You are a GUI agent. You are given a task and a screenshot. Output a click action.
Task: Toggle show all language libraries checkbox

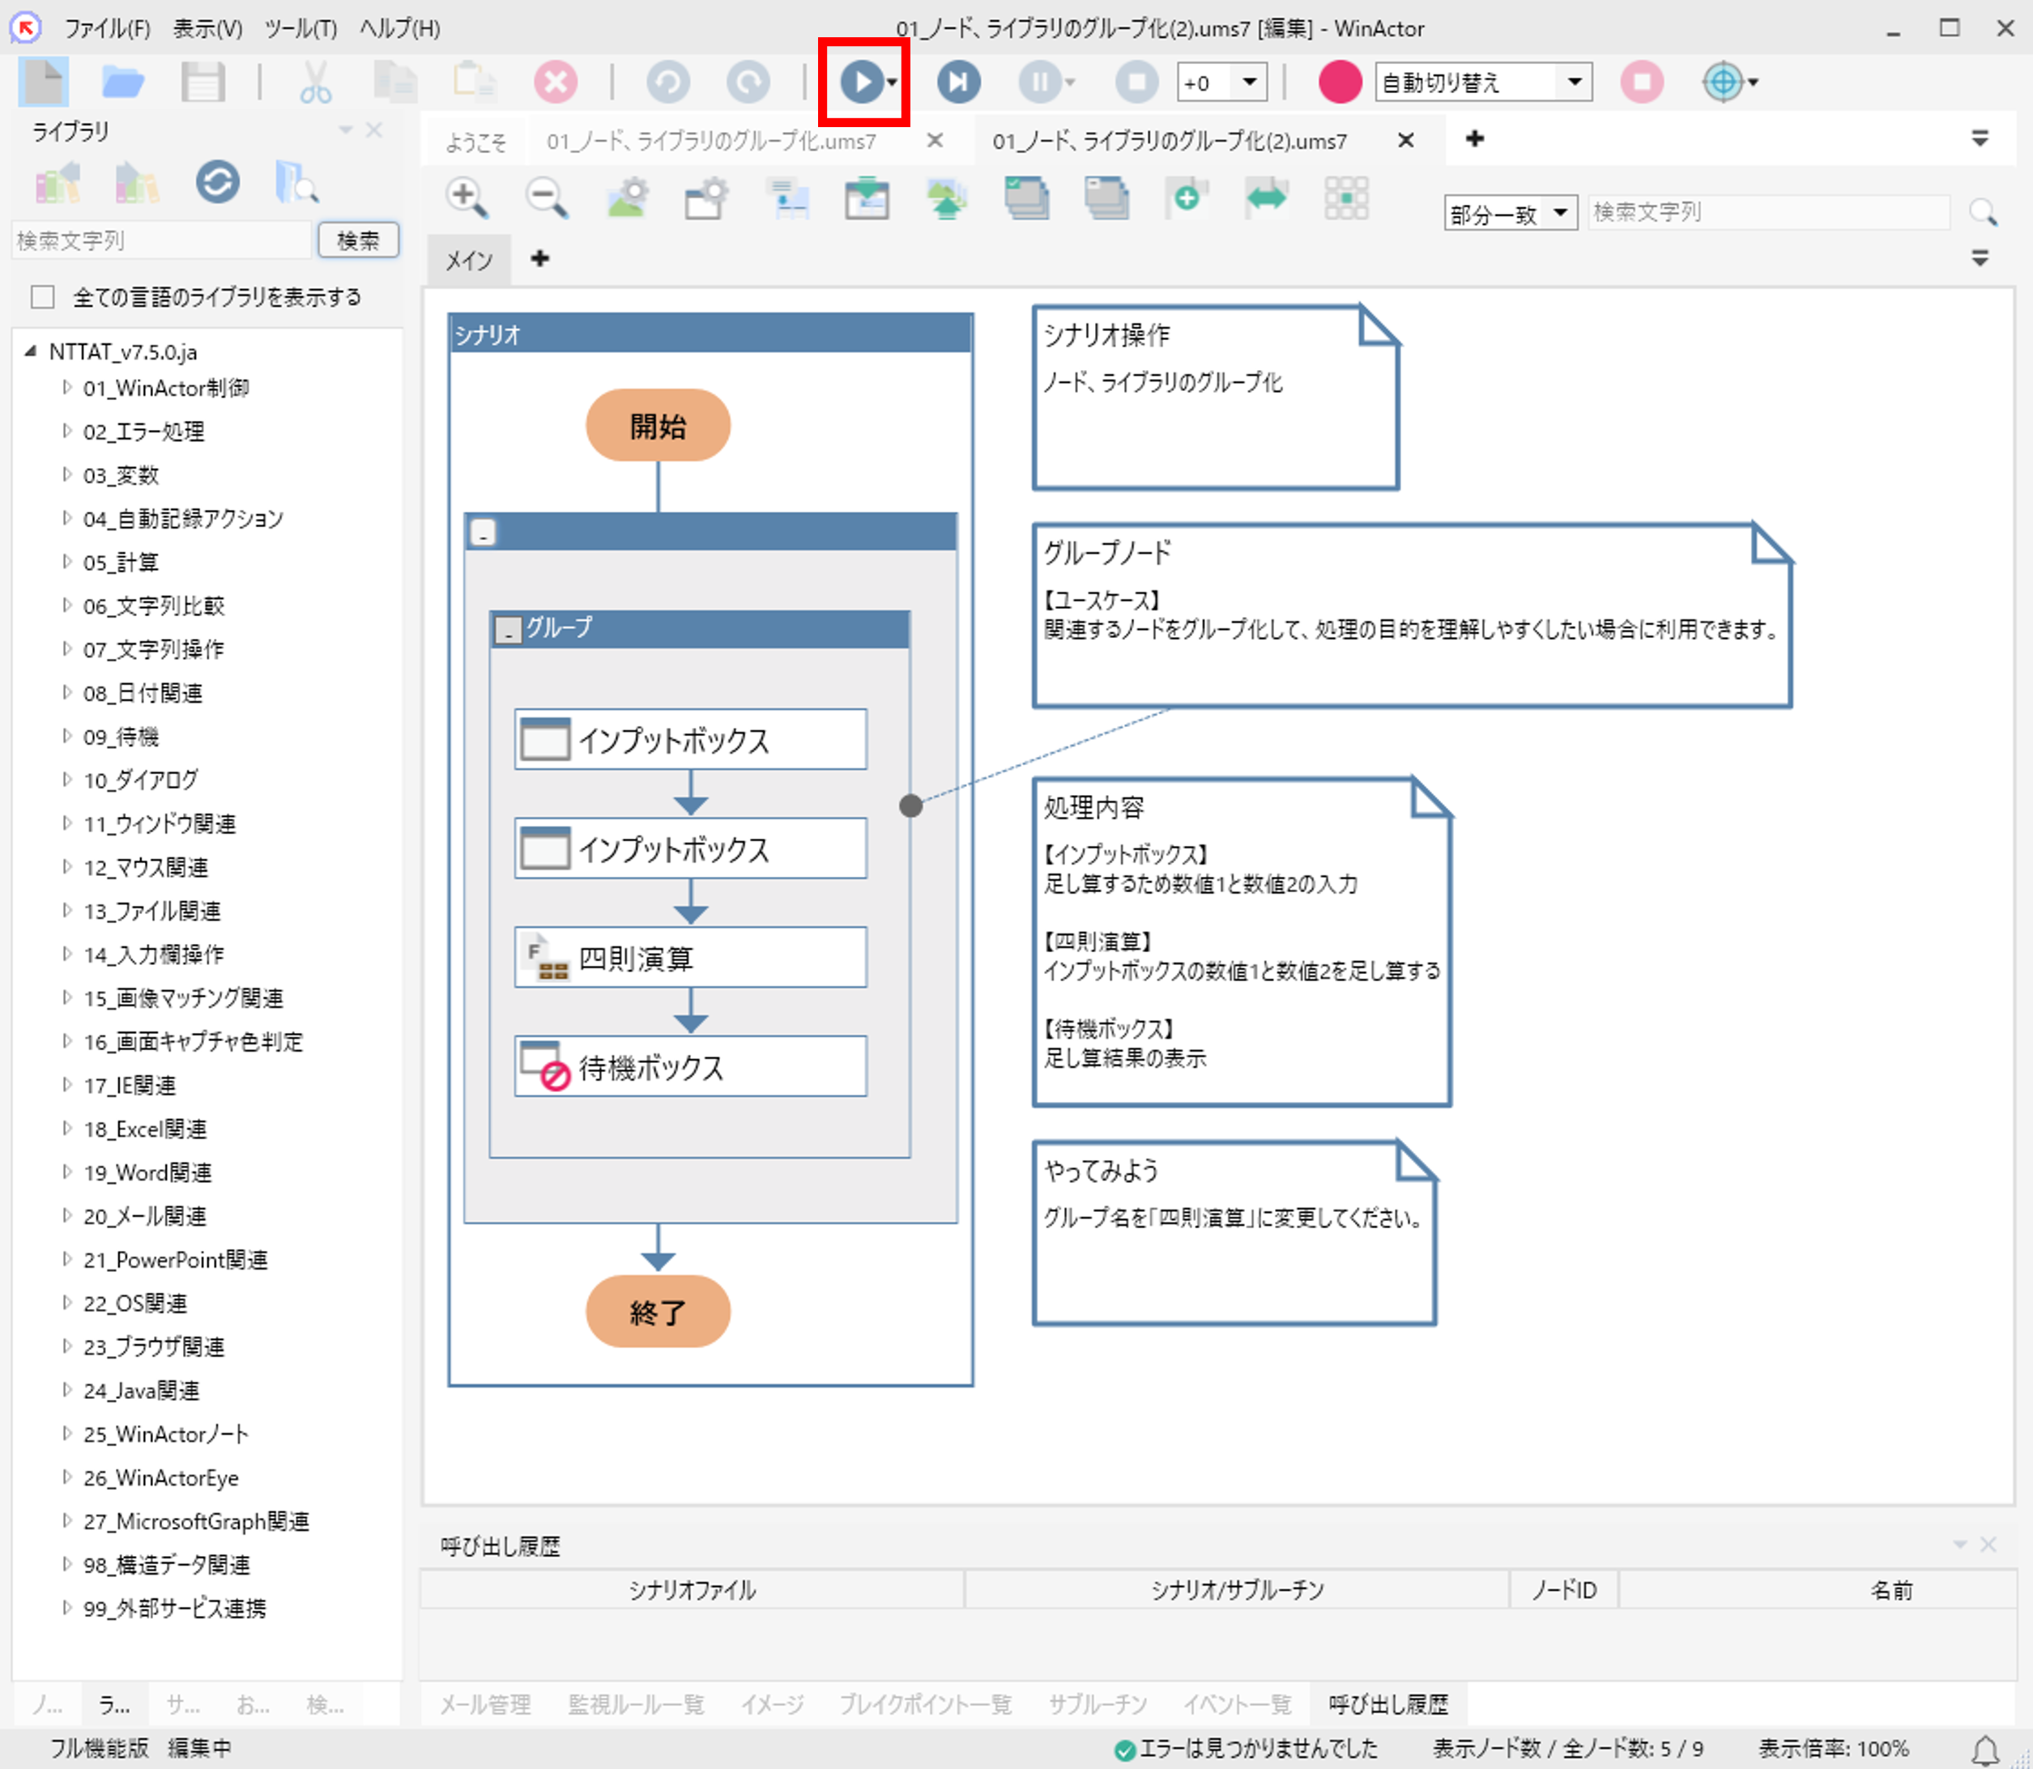42,297
